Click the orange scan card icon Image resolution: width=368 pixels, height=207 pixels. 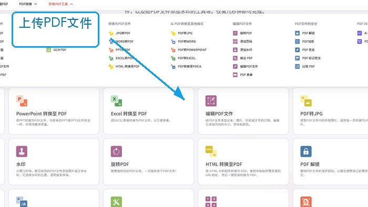pos(306,202)
